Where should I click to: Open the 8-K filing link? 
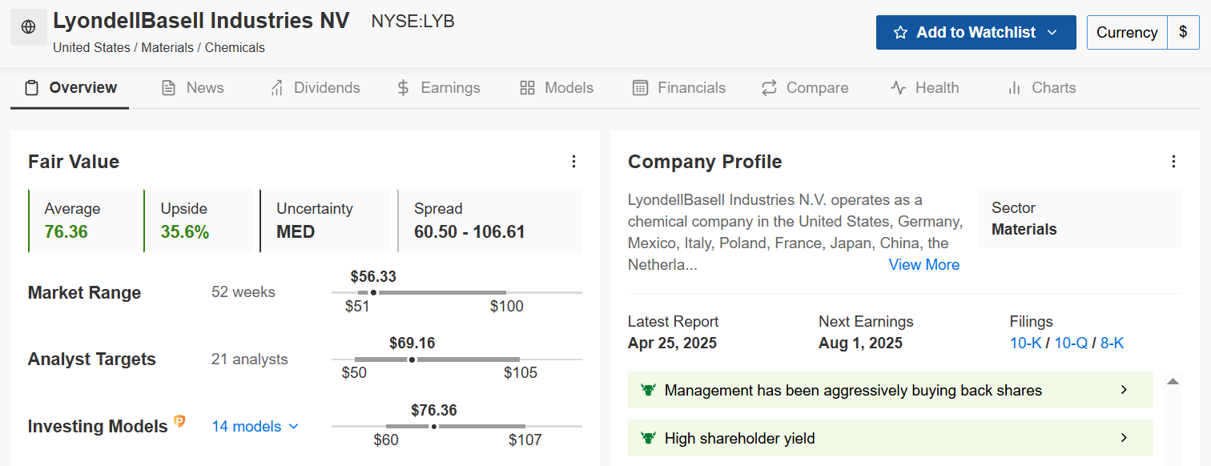(1112, 343)
